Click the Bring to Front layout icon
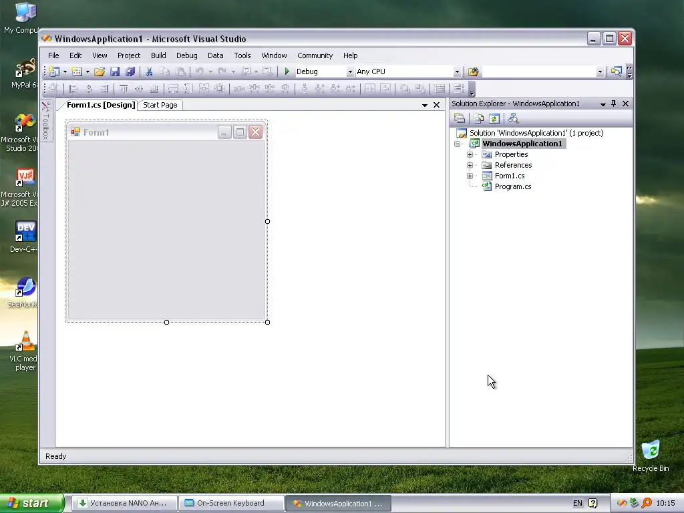 pos(405,89)
